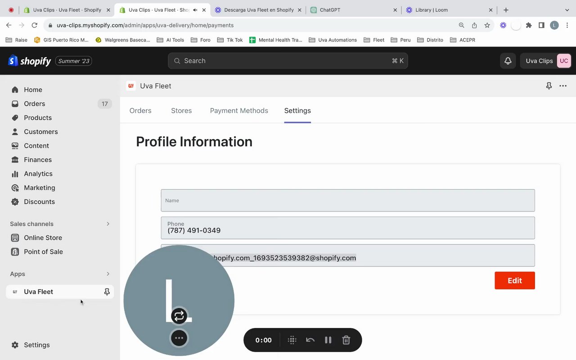Open Orders in the left sidebar
The width and height of the screenshot is (576, 360).
(x=35, y=103)
